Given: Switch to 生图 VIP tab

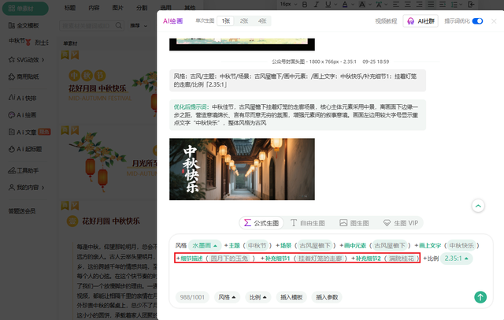Looking at the screenshot, I should [x=401, y=223].
